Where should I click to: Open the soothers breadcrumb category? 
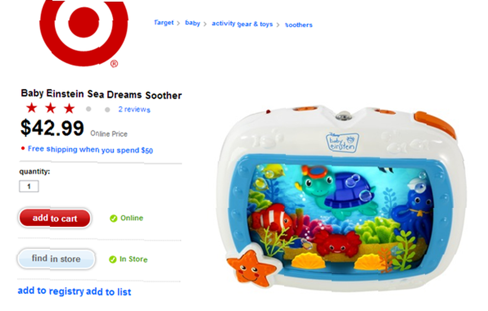299,25
